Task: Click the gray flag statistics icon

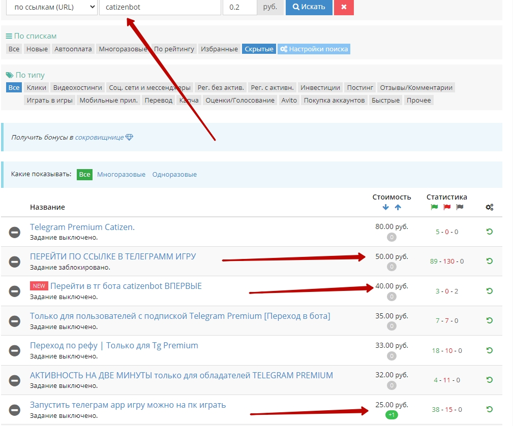Action: (460, 207)
